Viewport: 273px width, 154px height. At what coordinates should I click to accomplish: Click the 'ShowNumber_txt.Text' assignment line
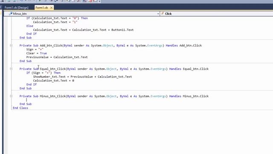[x=82, y=77]
